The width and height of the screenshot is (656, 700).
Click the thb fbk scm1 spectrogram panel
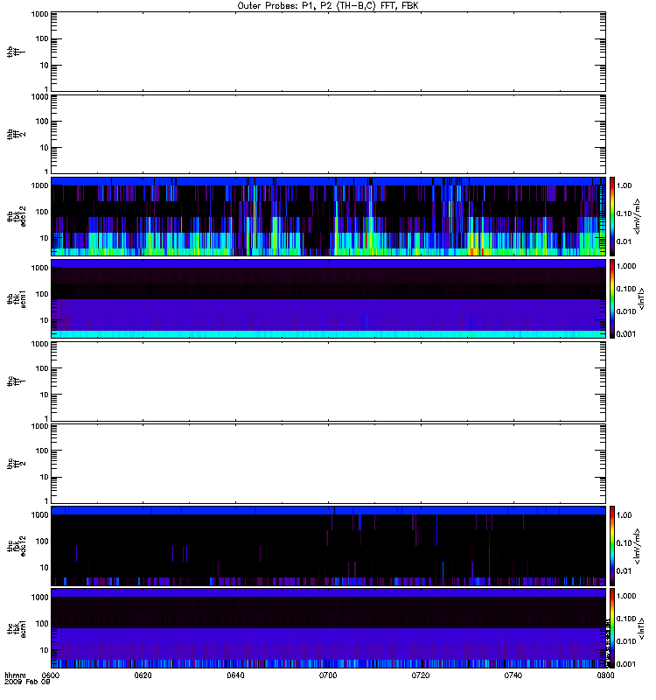tap(328, 298)
